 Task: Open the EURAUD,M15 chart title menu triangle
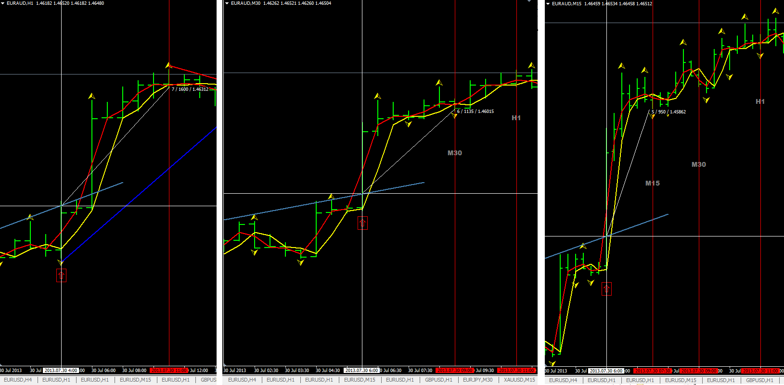point(548,3)
